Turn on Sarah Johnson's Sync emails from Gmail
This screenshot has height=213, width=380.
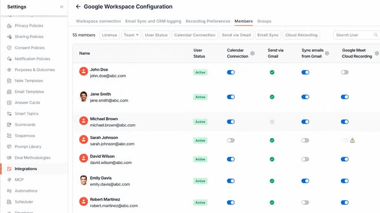tap(305, 140)
